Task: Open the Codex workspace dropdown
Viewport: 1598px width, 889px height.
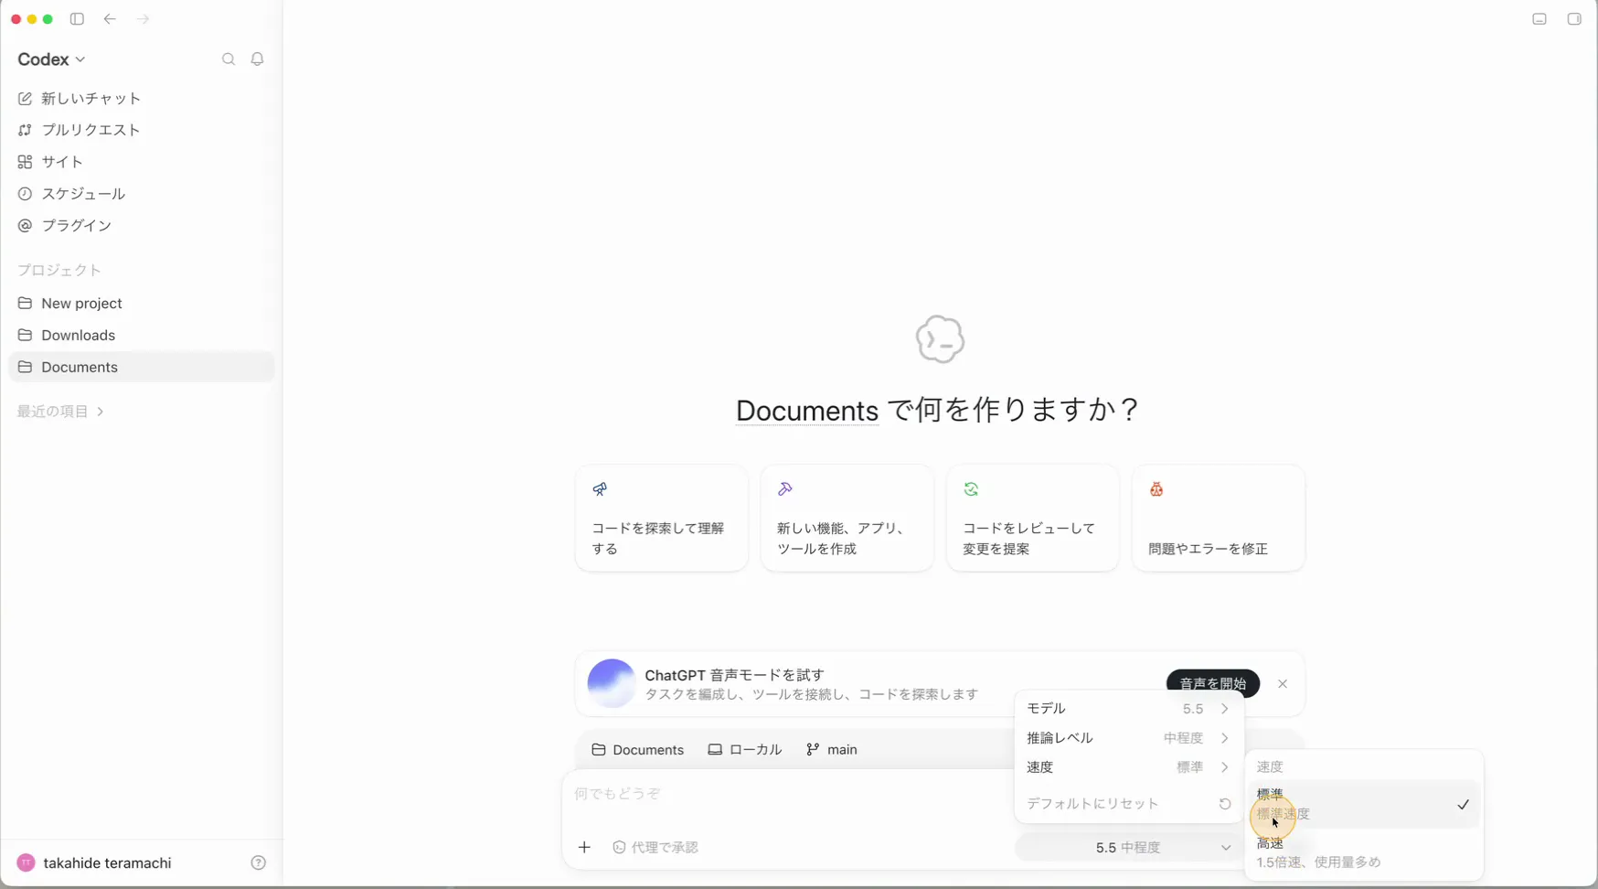Action: click(51, 59)
